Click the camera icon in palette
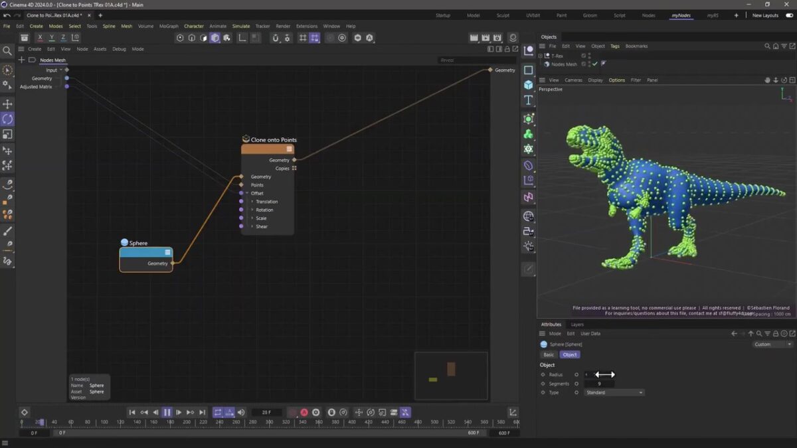 point(529,231)
